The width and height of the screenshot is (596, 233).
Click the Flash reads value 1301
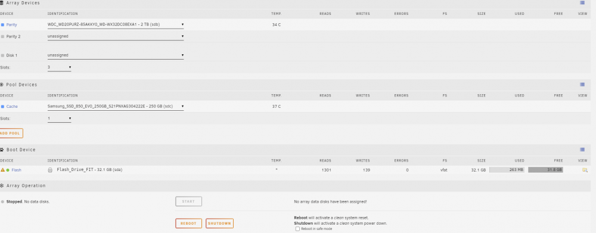coord(326,170)
